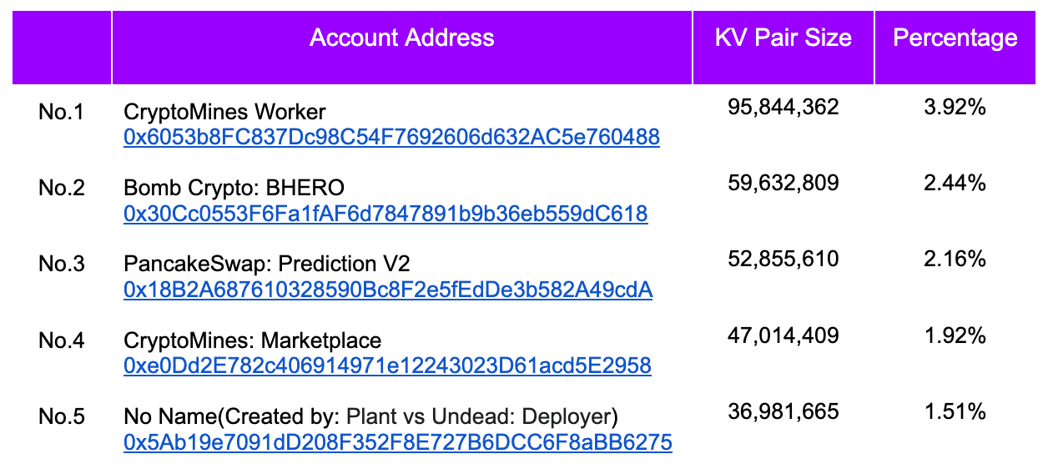Click the Percentage column header
The height and width of the screenshot is (469, 1048).
(955, 38)
